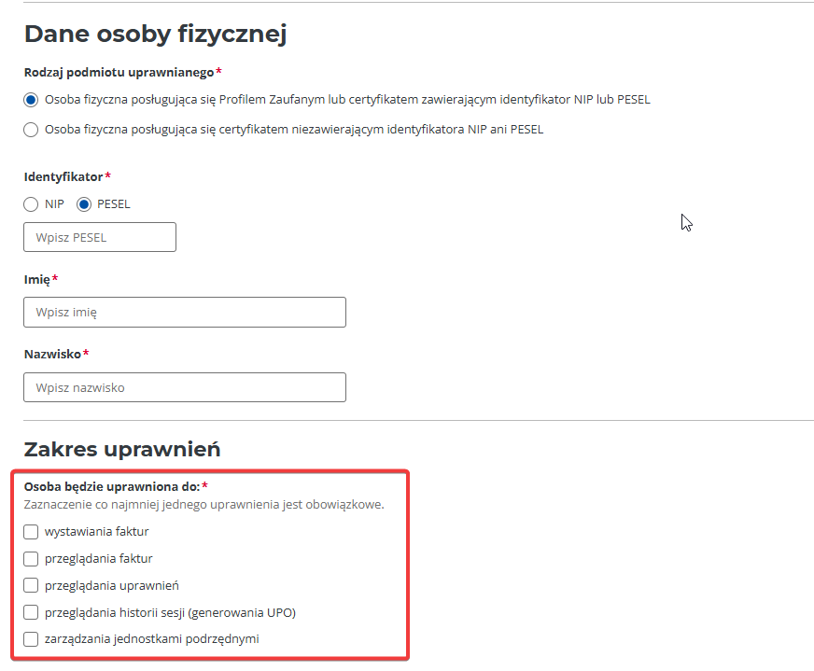Click the 'Osoba będzie uprawniona do:' label

point(111,487)
